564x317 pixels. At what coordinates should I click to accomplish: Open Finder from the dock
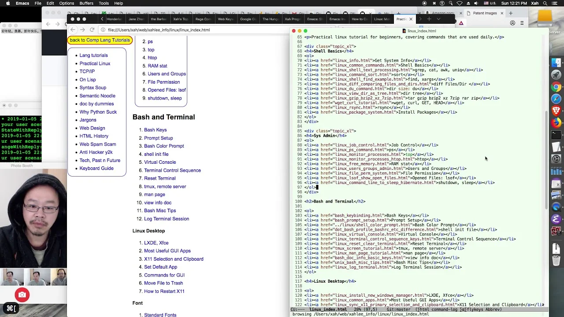557,63
